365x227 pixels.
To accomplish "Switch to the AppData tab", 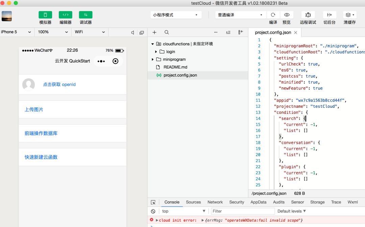I will (x=259, y=202).
